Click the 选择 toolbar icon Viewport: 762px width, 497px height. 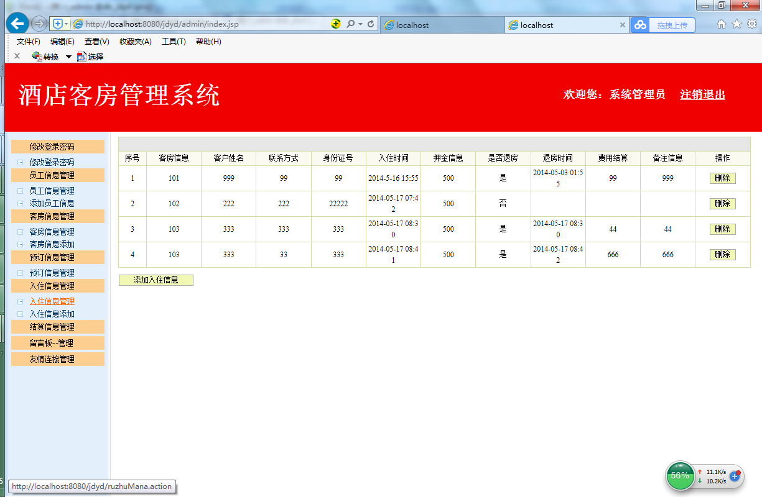90,57
